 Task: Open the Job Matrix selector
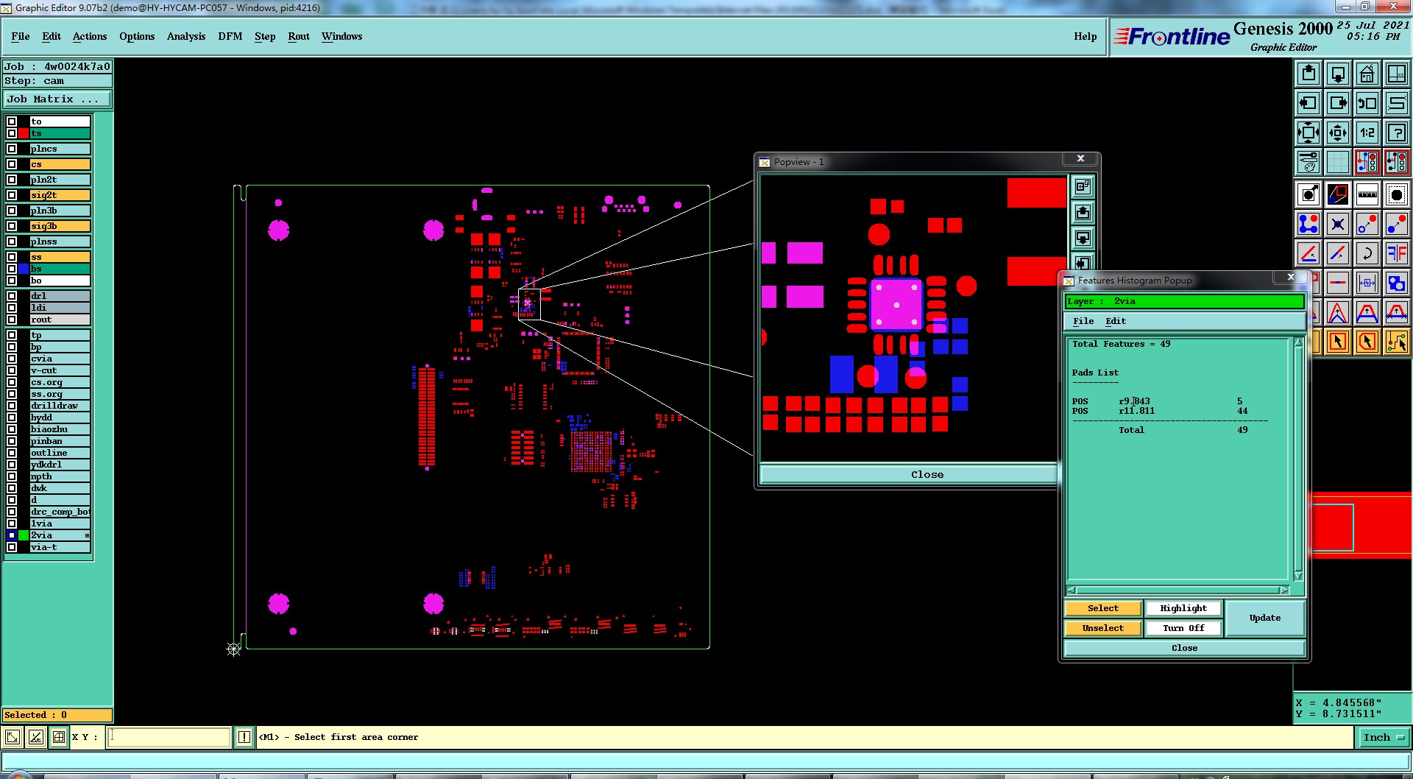[x=57, y=99]
